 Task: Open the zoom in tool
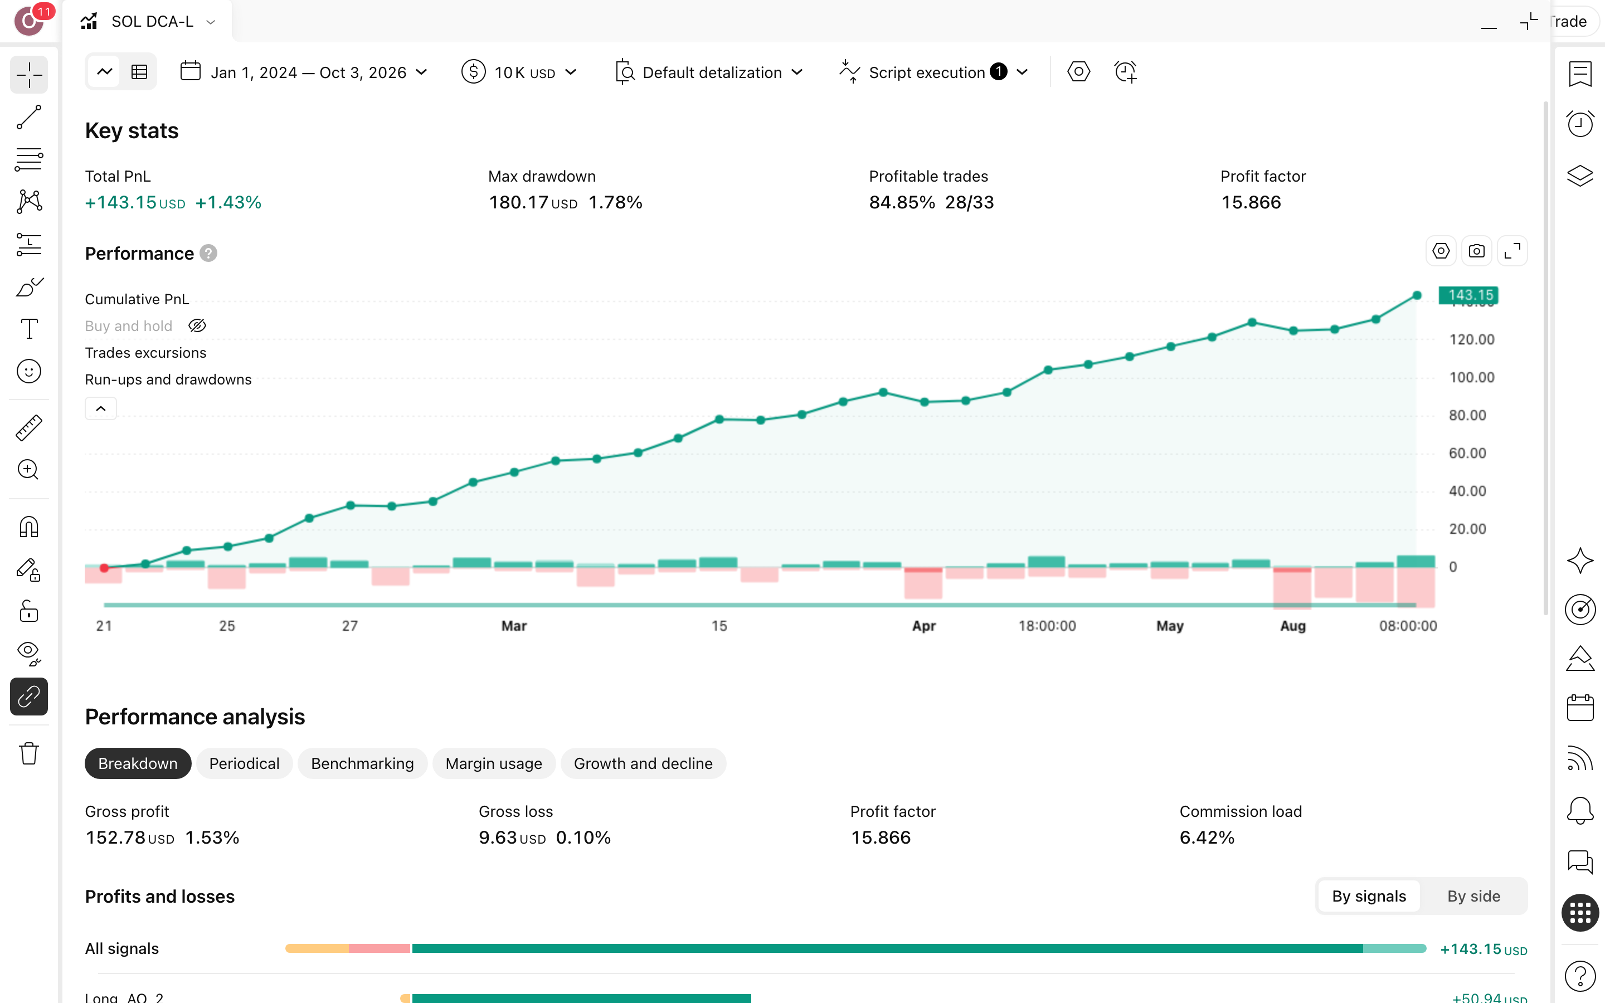coord(28,470)
